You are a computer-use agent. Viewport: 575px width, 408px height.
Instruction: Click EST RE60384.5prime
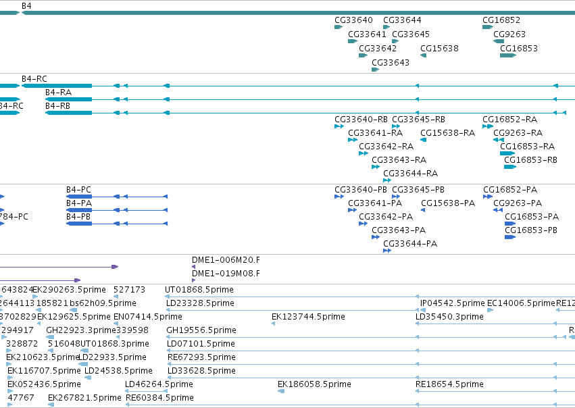[x=159, y=398]
